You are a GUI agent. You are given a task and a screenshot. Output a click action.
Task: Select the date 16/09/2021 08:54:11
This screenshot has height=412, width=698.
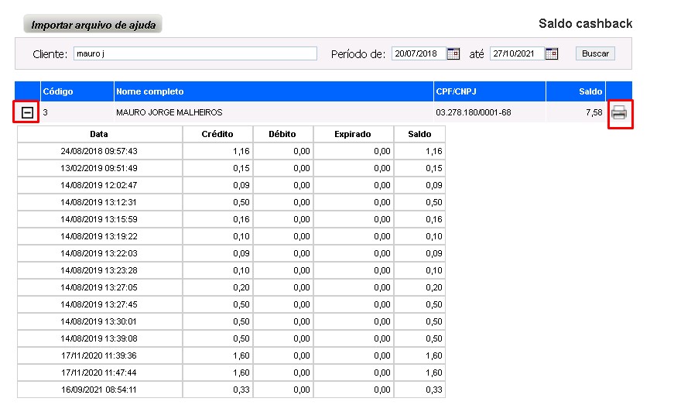point(99,390)
